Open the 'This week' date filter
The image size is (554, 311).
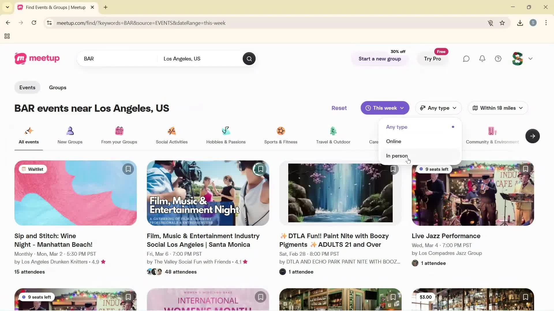[x=385, y=108]
